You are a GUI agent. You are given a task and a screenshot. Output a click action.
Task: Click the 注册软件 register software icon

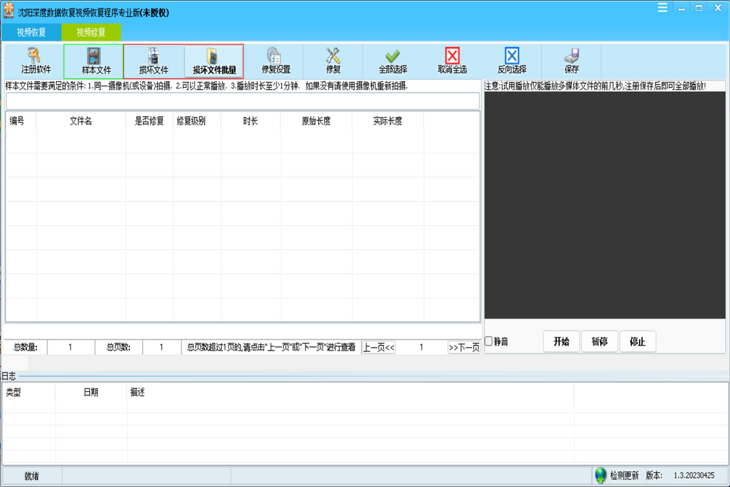(34, 60)
